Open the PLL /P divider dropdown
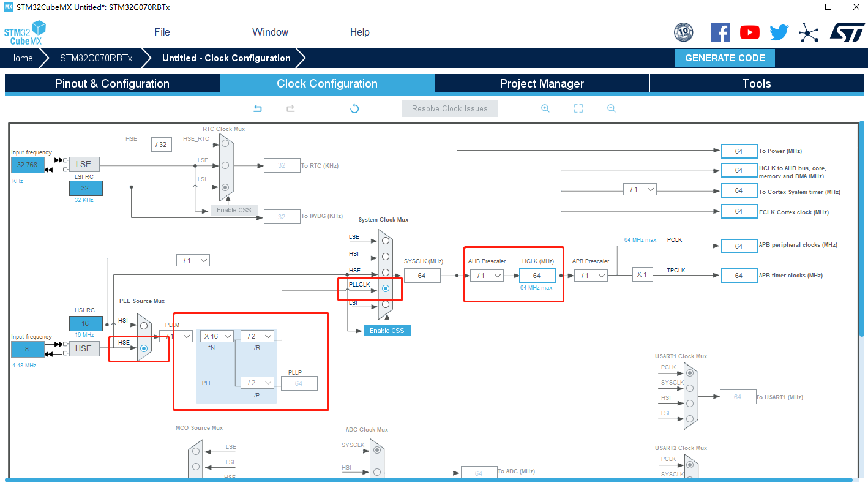The image size is (868, 488). tap(257, 383)
